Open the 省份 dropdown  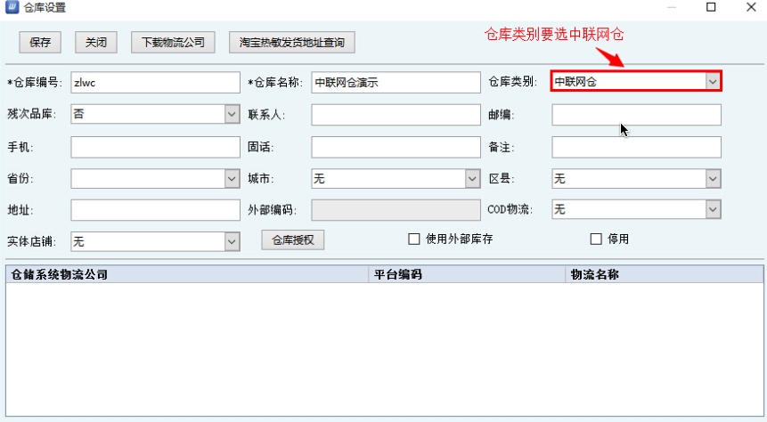click(x=232, y=179)
